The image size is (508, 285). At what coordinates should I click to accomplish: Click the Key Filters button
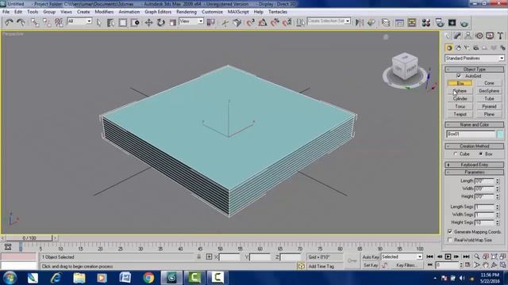pos(406,265)
